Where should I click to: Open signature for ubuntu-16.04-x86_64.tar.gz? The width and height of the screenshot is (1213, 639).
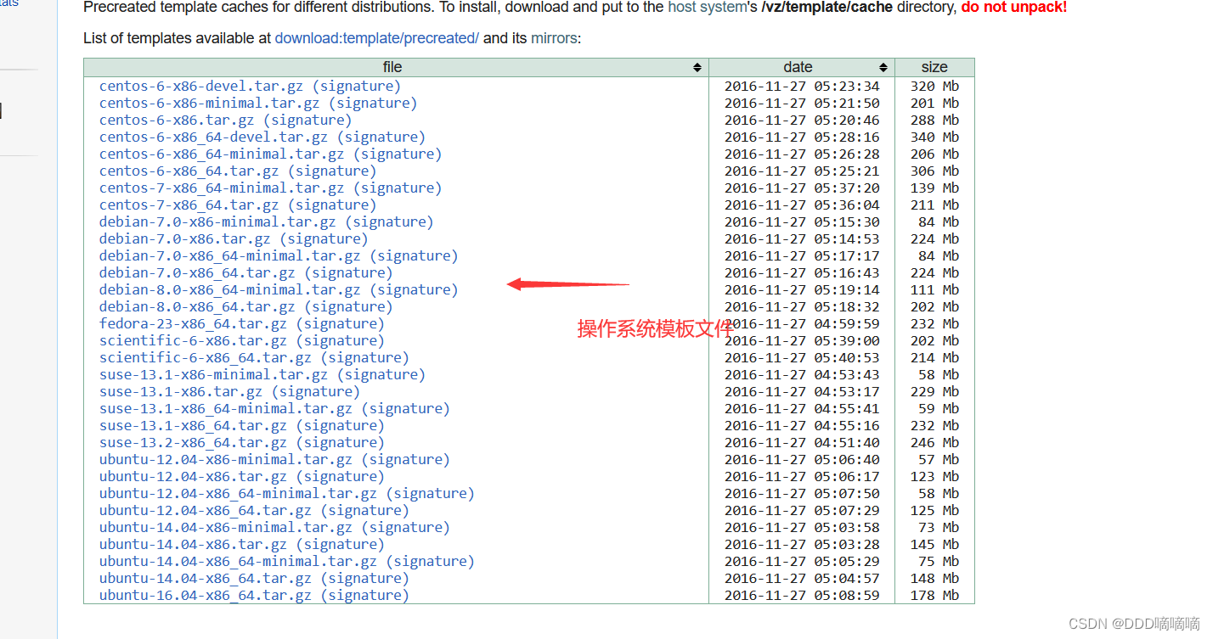click(x=364, y=595)
